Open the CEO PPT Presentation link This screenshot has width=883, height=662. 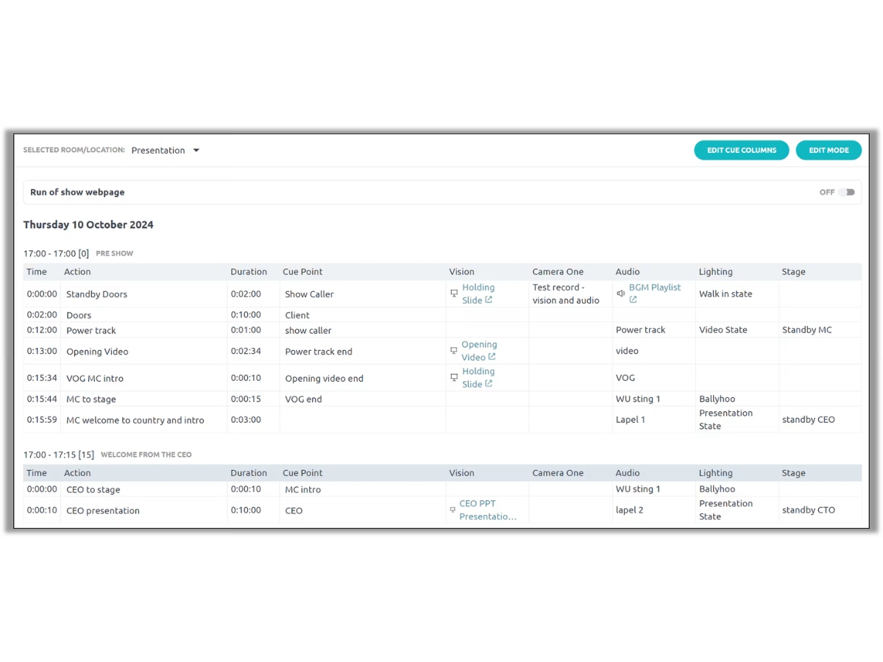(488, 510)
